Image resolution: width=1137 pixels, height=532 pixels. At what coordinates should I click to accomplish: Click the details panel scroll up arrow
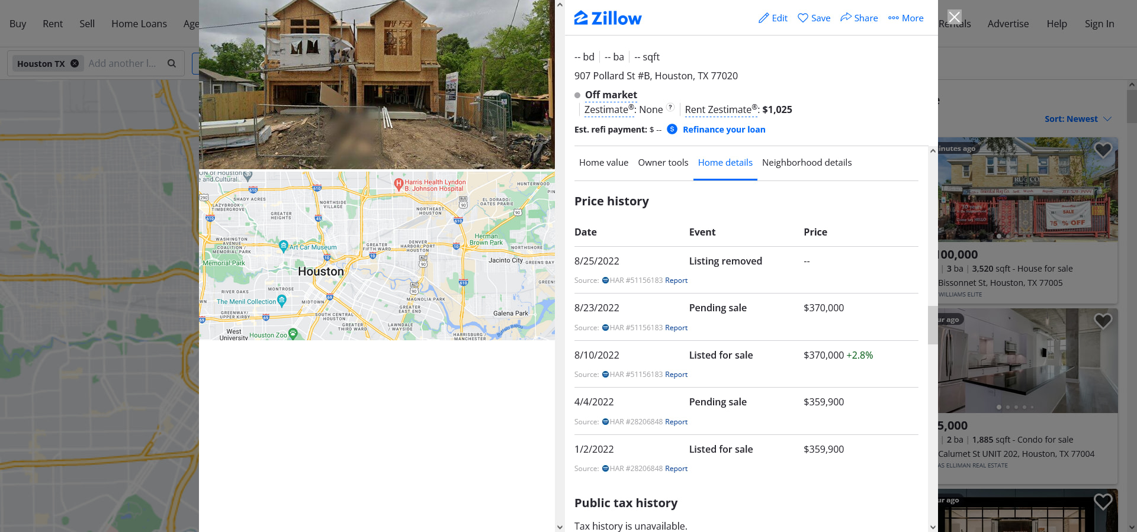click(933, 151)
